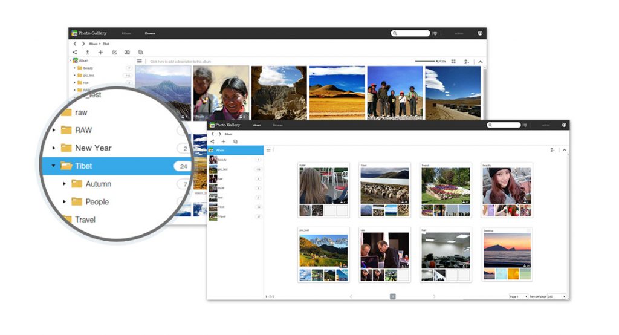619x335 pixels.
Task: Open user account icon in front window
Action: pos(564,125)
